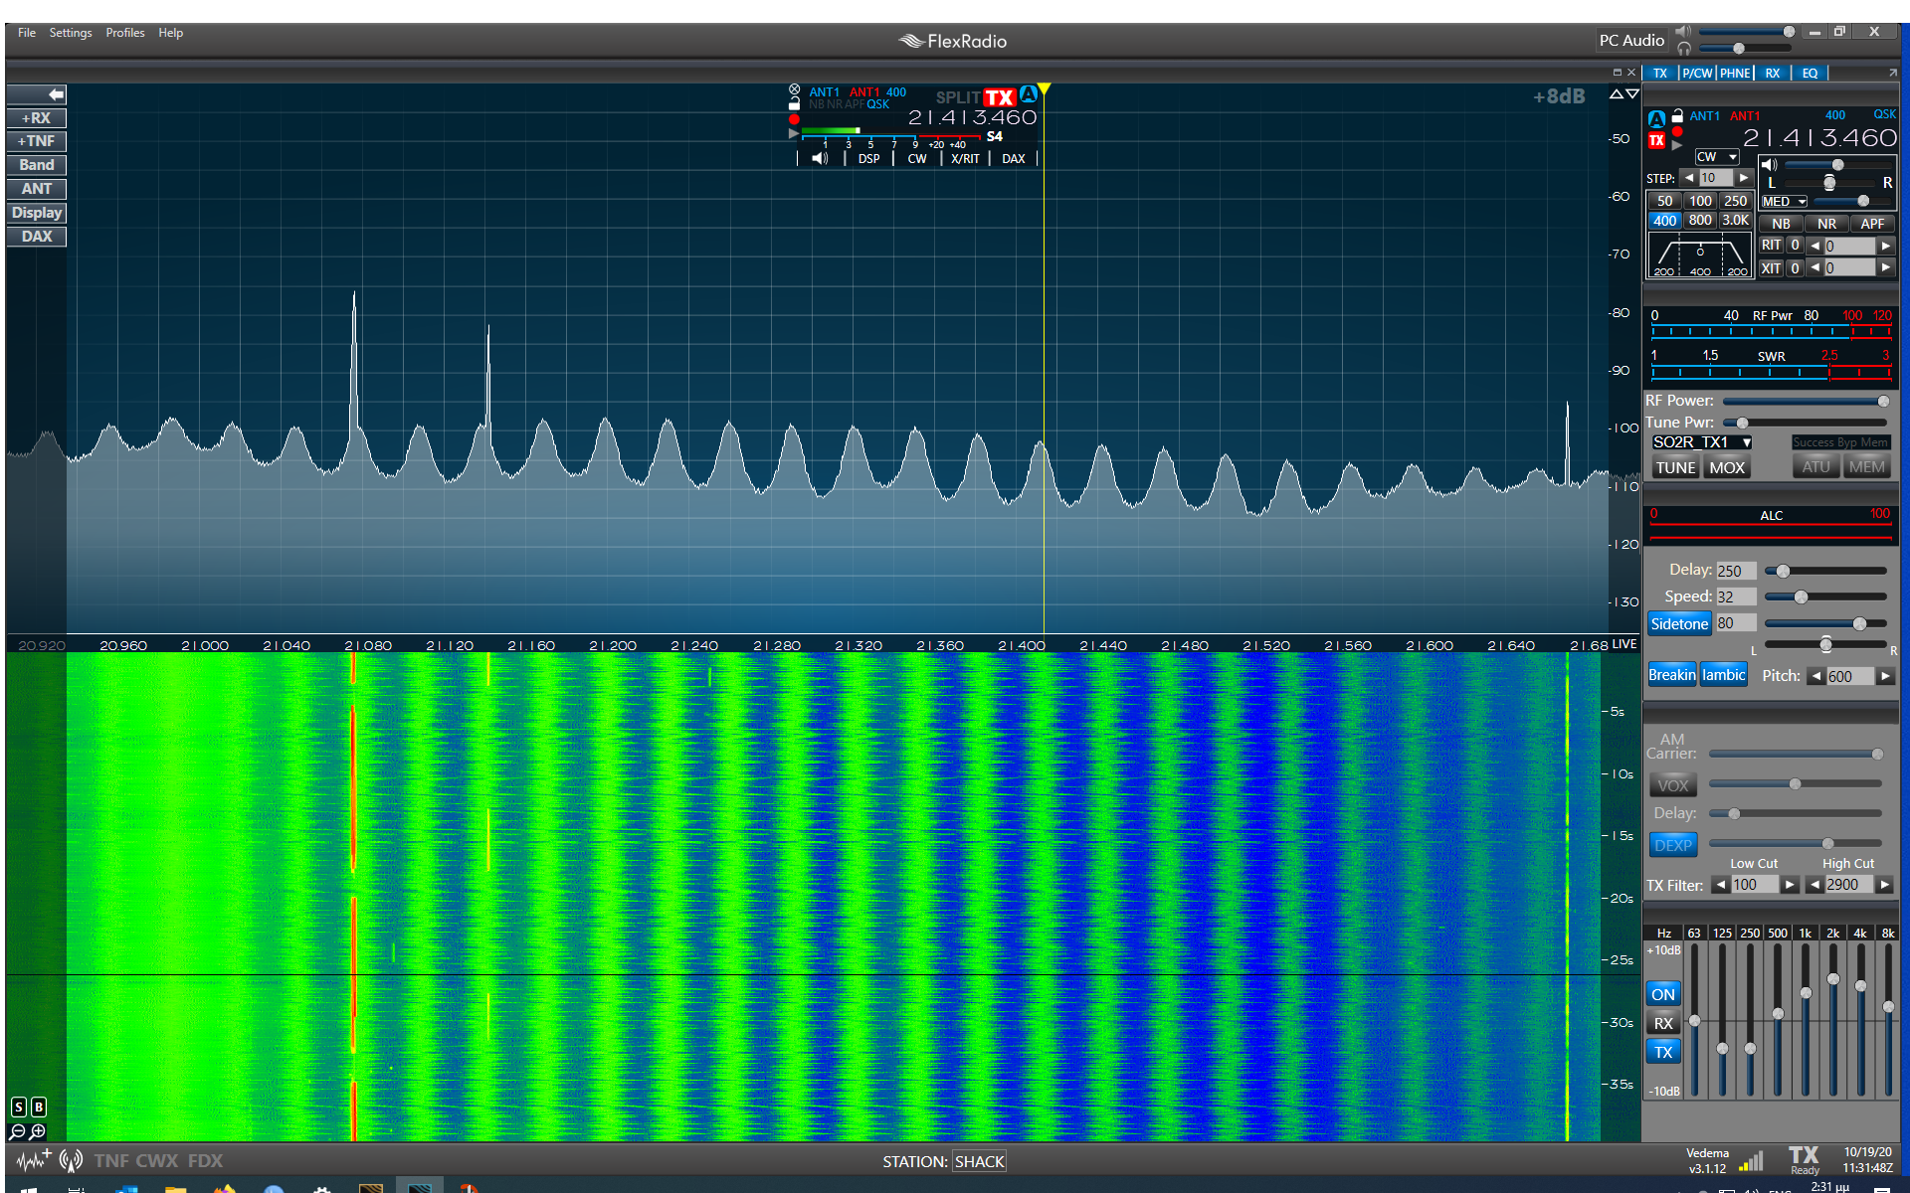The image size is (1910, 1193).
Task: Add a tracking notch with +TNF button
Action: click(x=37, y=141)
